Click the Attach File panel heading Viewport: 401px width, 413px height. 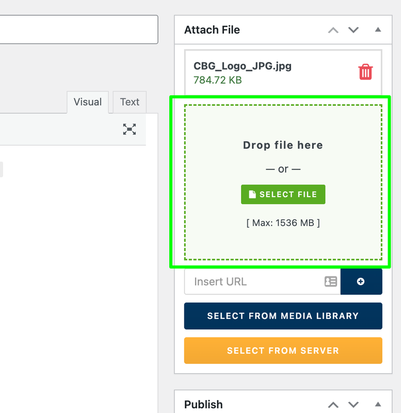(212, 30)
